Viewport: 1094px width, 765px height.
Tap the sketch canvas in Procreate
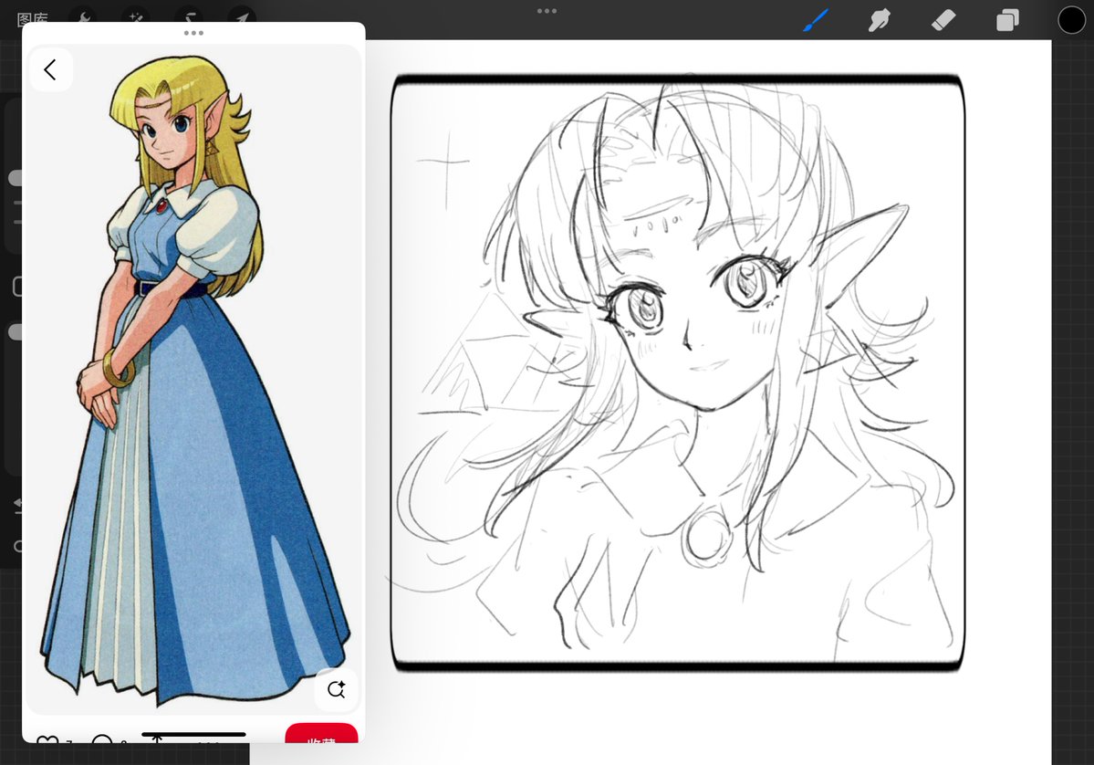[x=677, y=372]
